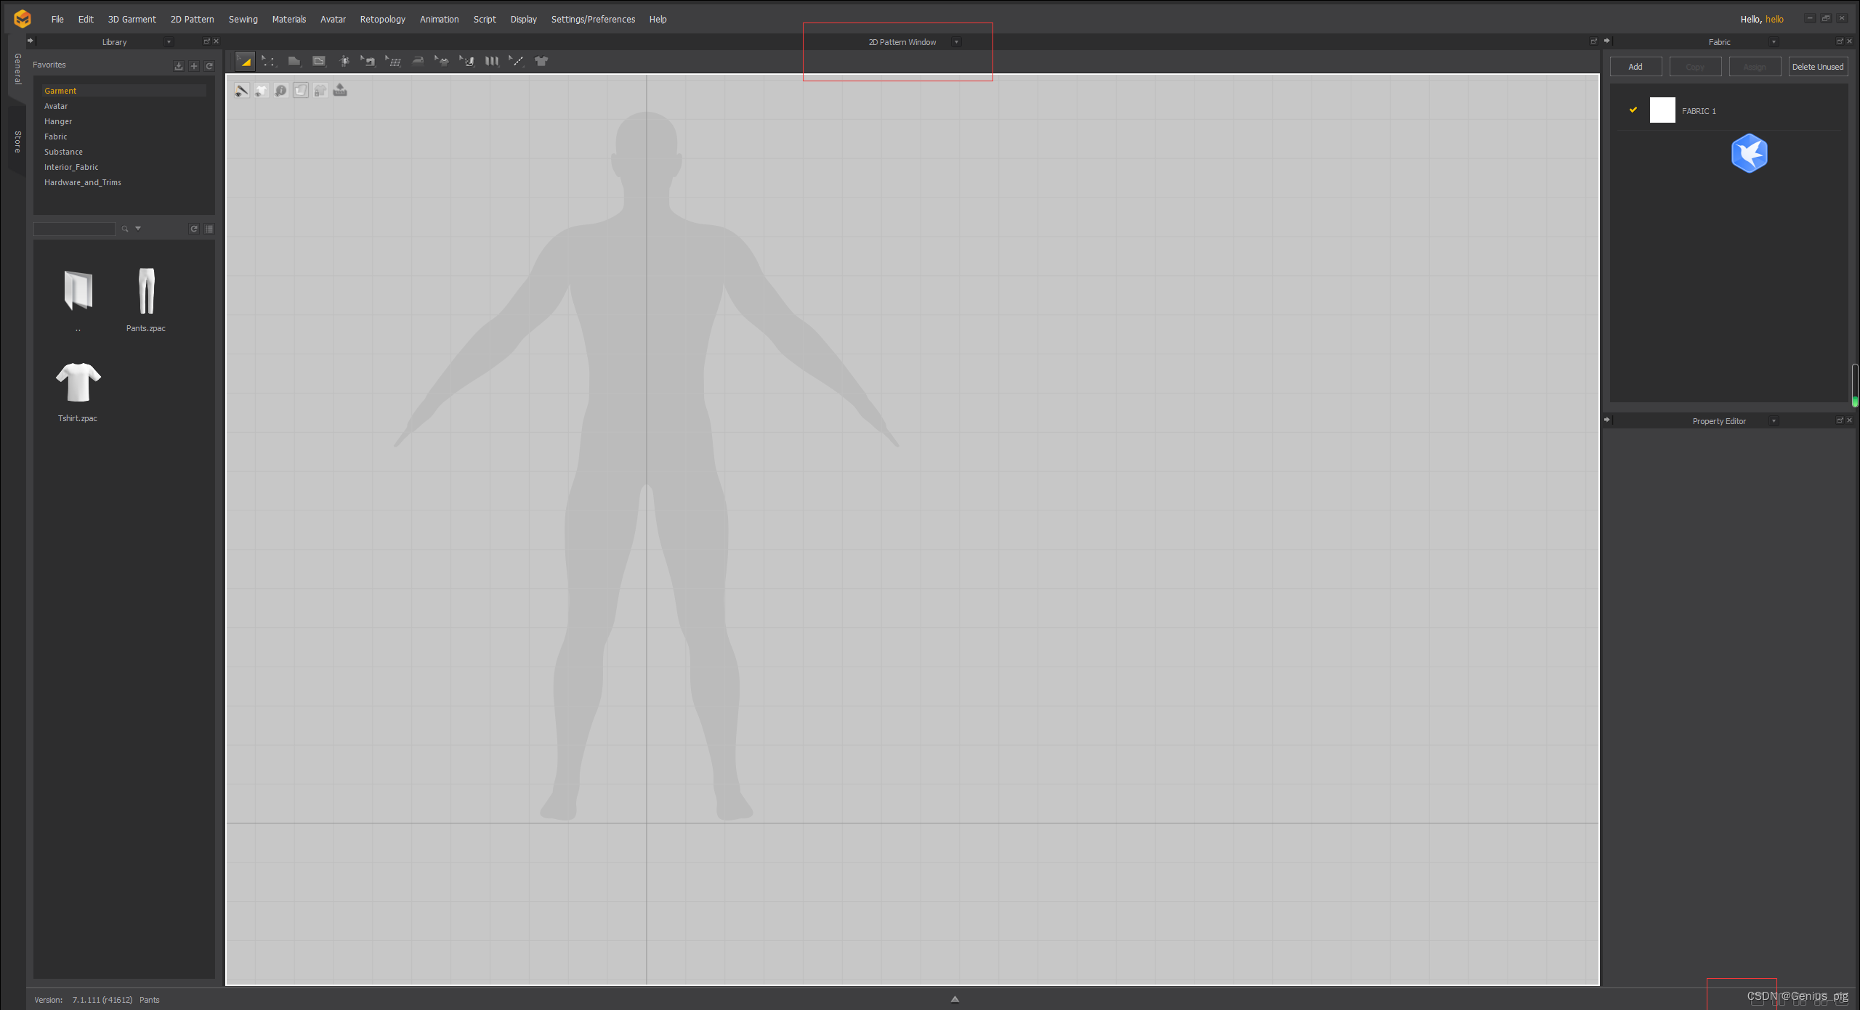The height and width of the screenshot is (1010, 1860).
Task: Click the export measurement ruler icon
Action: (x=340, y=90)
